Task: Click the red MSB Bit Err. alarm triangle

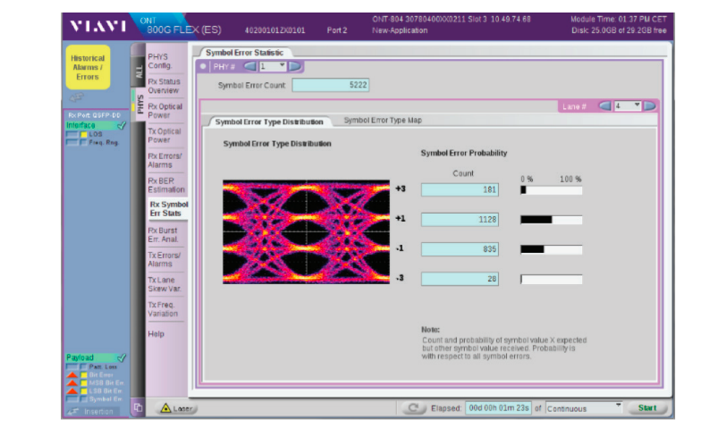Action: 72,382
